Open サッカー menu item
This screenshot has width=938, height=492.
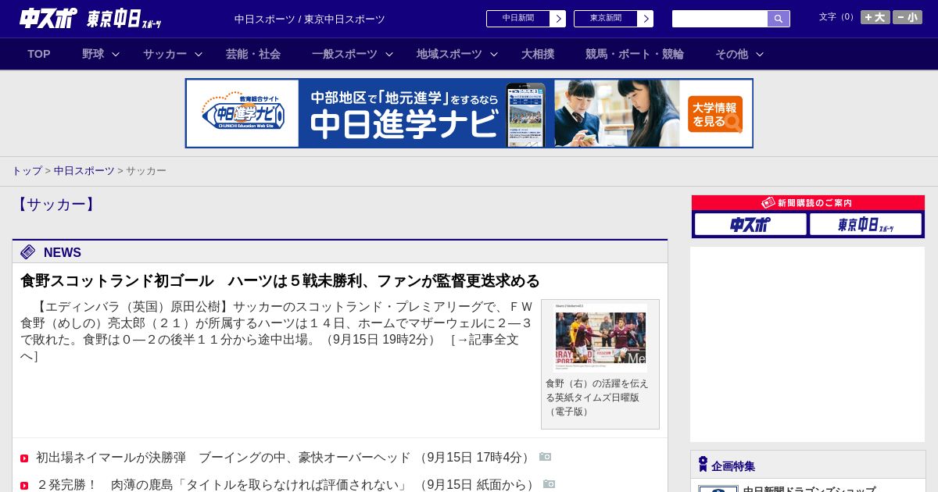165,54
